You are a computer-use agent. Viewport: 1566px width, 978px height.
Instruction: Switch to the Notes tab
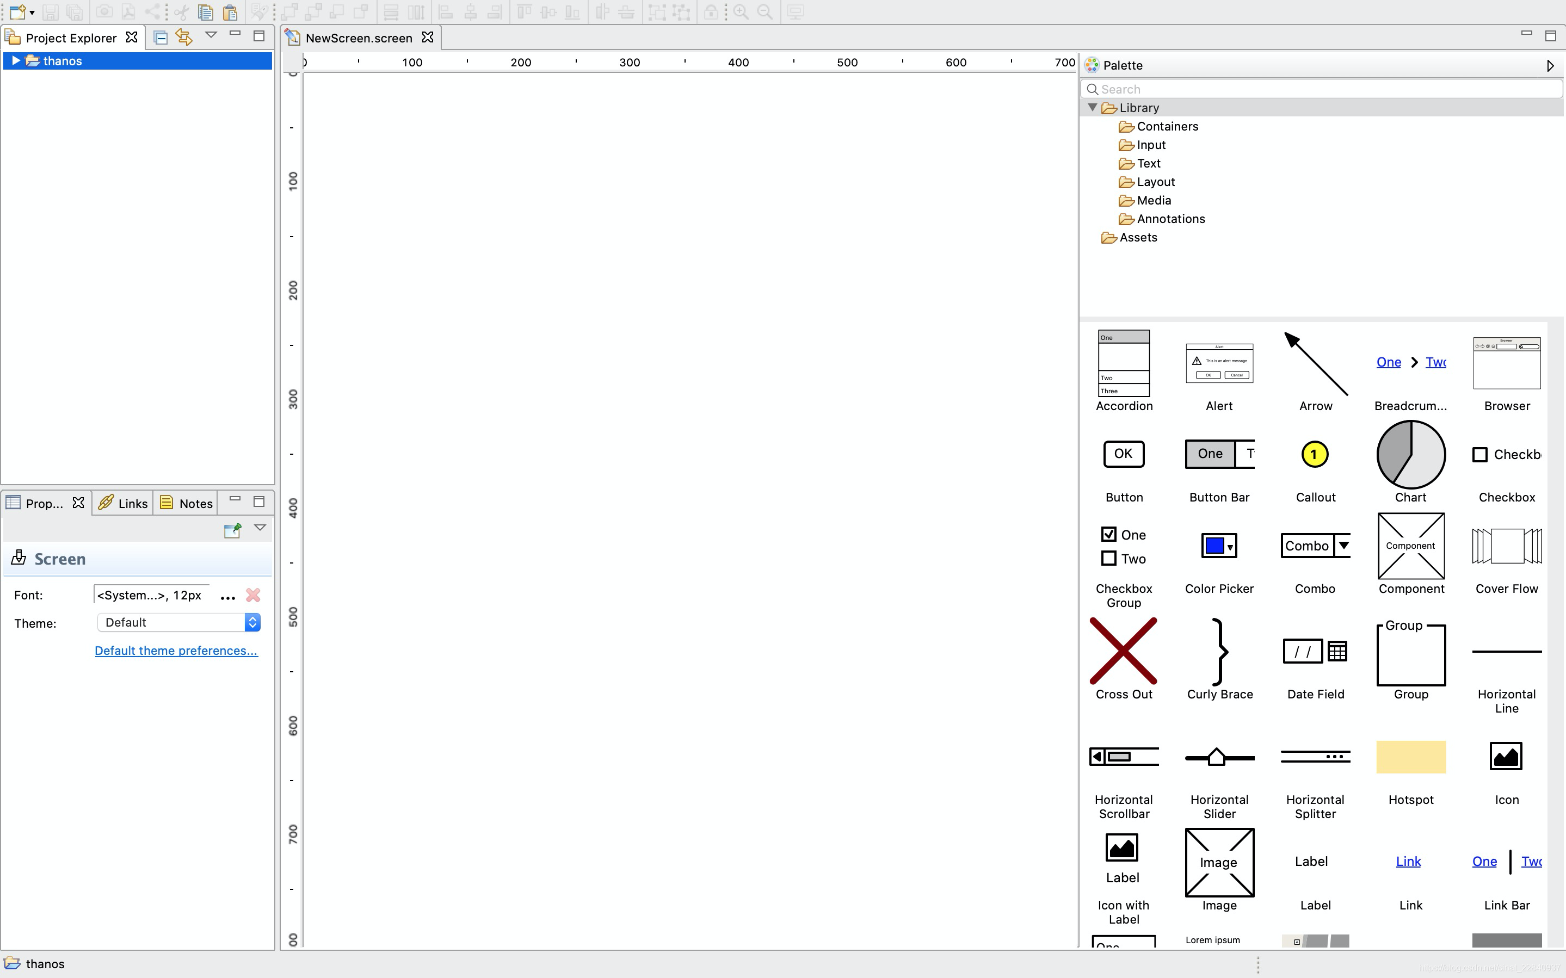[x=186, y=503]
